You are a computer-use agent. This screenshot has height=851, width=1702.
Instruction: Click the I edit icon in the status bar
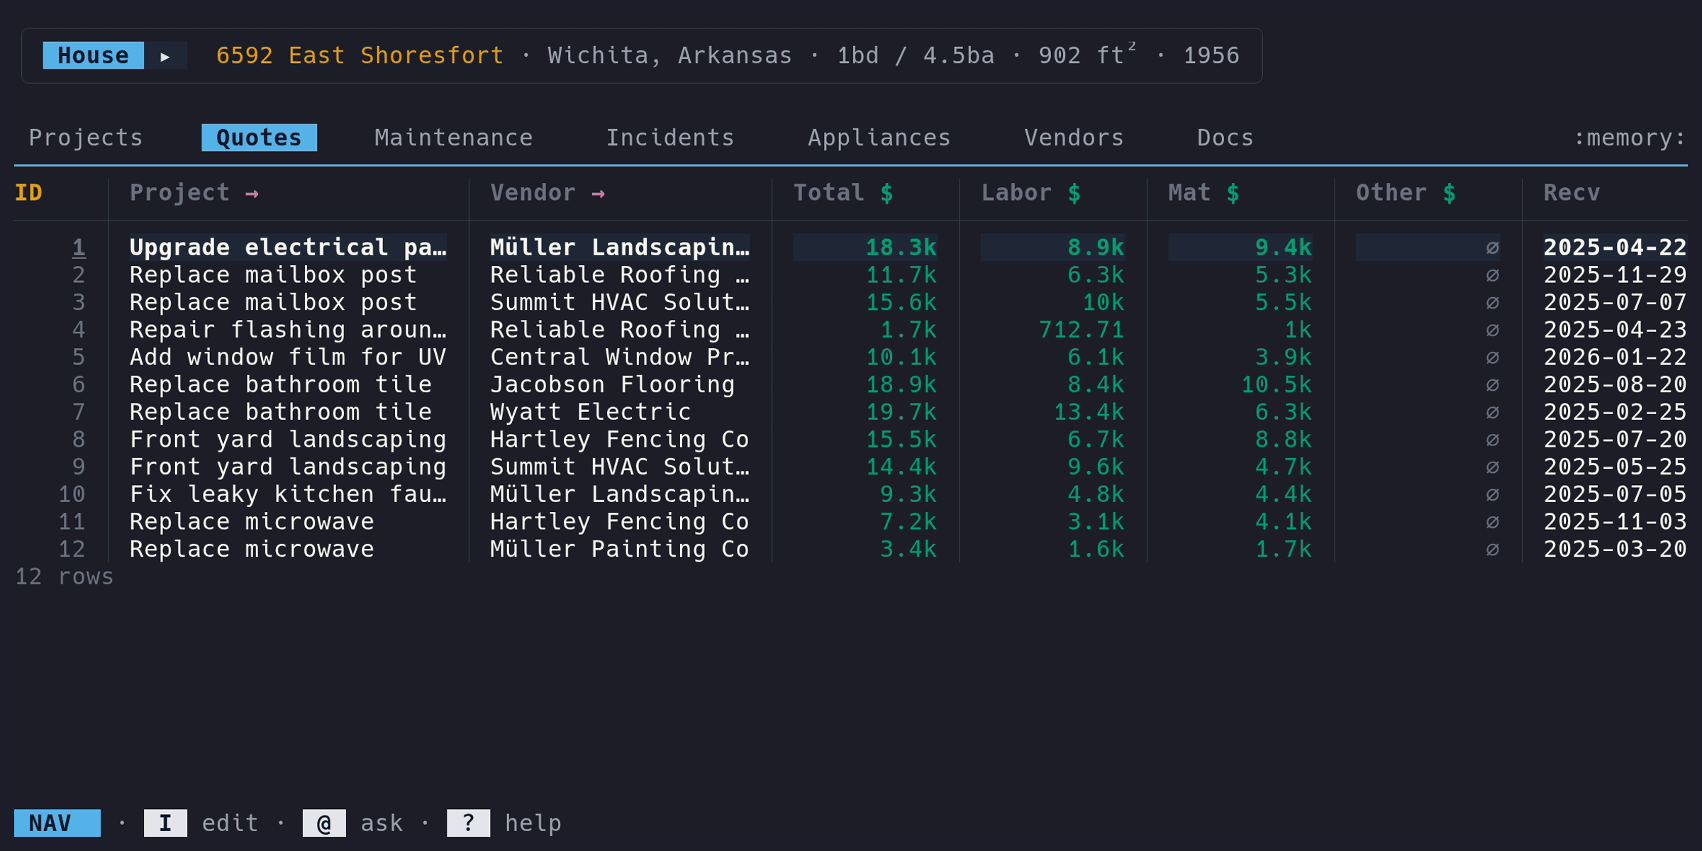pos(164,823)
